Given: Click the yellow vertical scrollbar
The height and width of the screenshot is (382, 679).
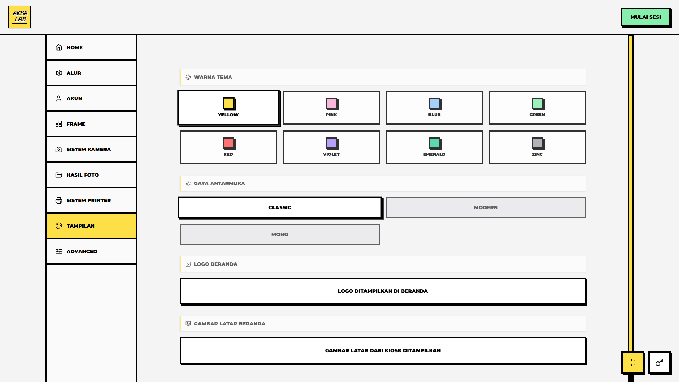Looking at the screenshot, I should click(x=631, y=191).
